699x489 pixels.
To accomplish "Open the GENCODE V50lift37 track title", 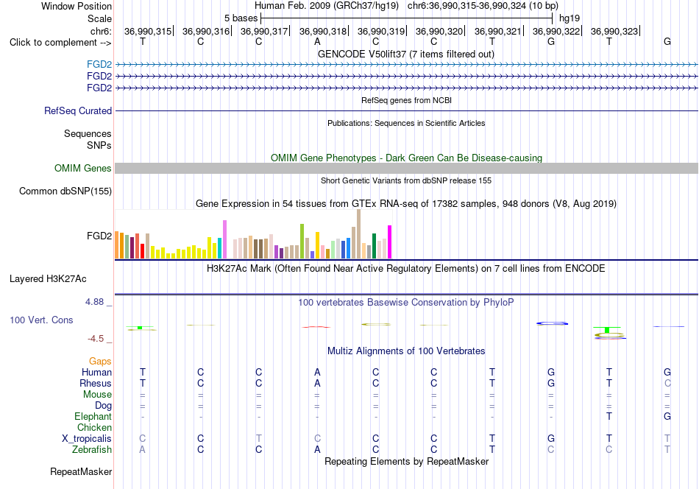I will point(405,54).
